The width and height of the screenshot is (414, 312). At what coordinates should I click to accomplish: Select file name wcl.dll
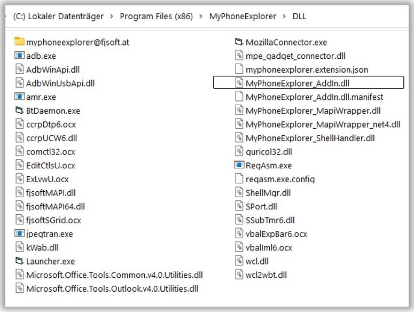point(257,261)
